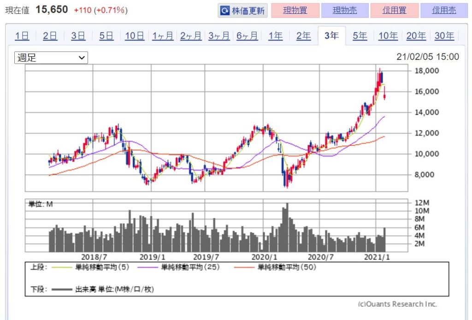
Task: Switch chart to 3ヶ月 period
Action: (219, 36)
